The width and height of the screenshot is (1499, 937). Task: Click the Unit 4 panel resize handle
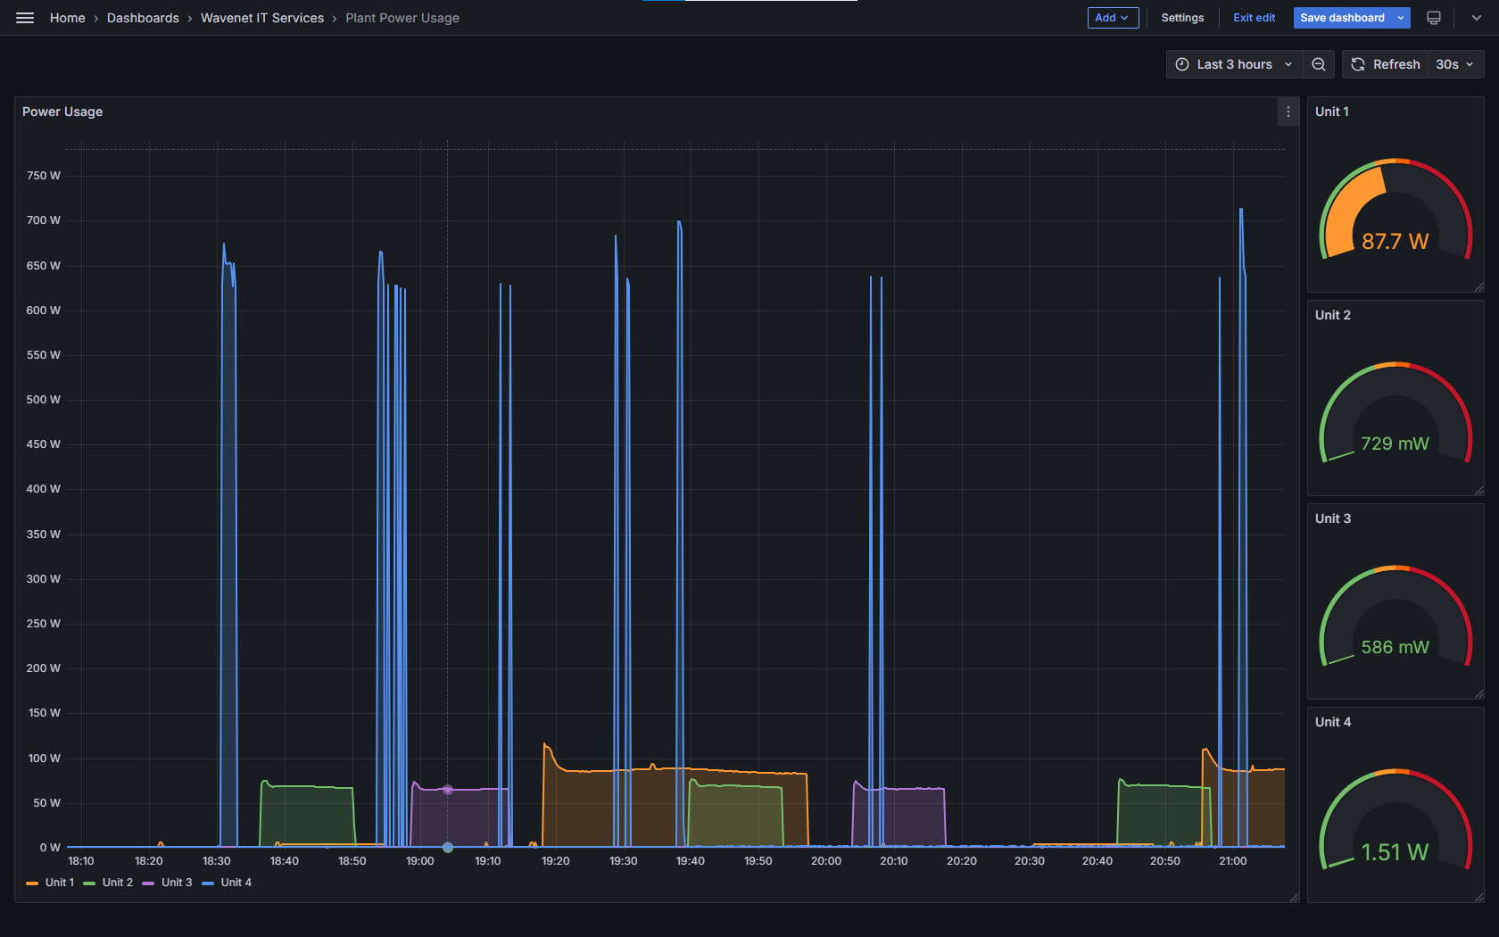tap(1478, 897)
